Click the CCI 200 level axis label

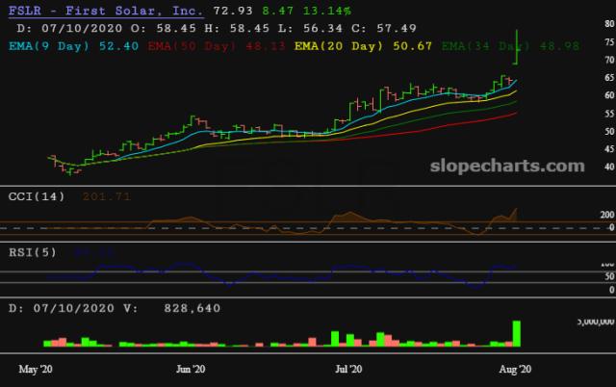[x=607, y=215]
